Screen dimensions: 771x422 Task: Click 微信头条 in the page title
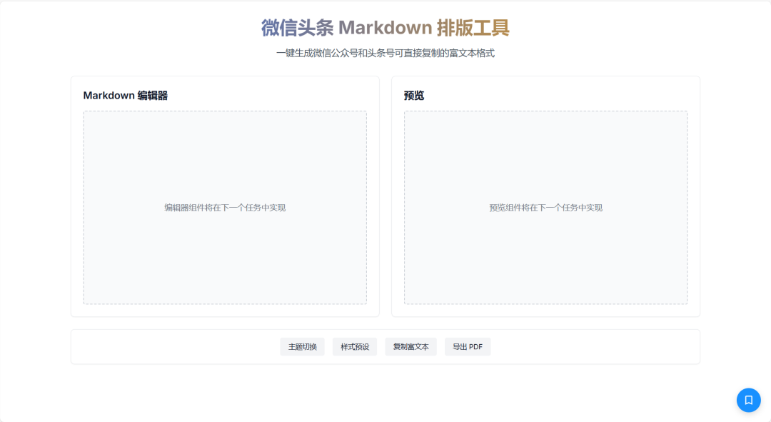(297, 28)
